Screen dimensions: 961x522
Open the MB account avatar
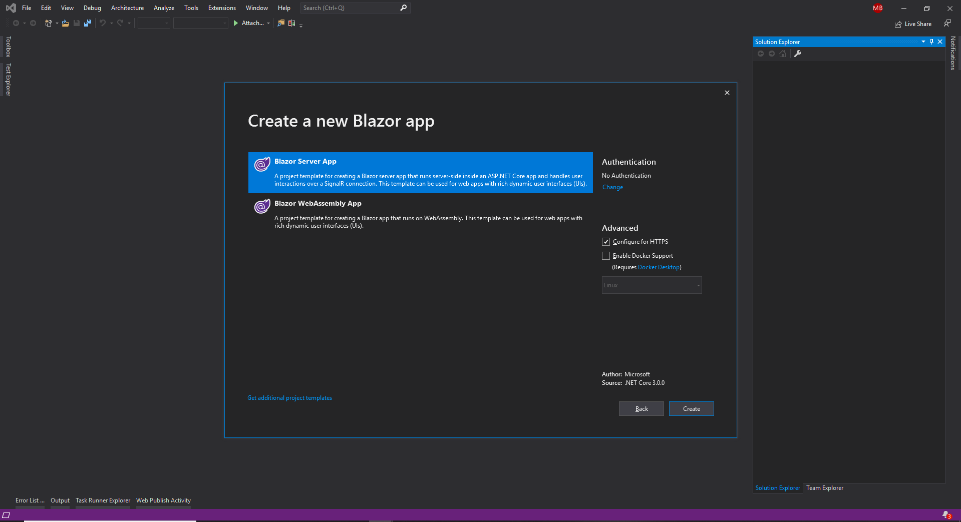[x=878, y=8]
